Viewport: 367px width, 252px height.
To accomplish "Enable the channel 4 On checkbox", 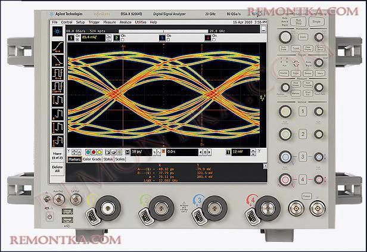I will [x=214, y=40].
